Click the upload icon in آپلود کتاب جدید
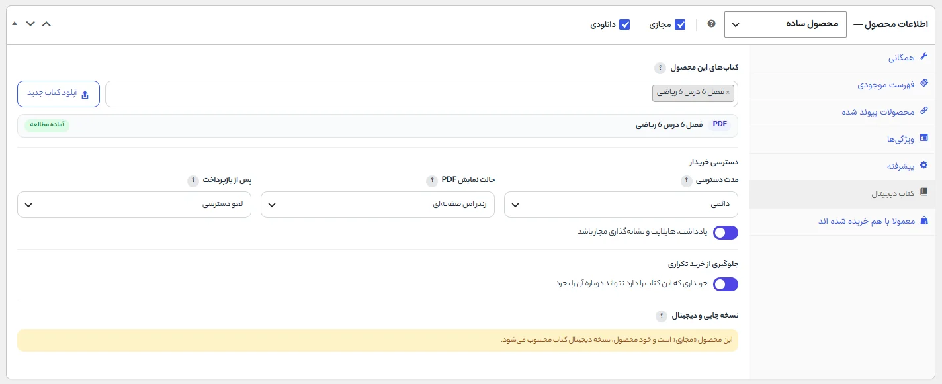The height and width of the screenshot is (384, 942). coord(85,94)
